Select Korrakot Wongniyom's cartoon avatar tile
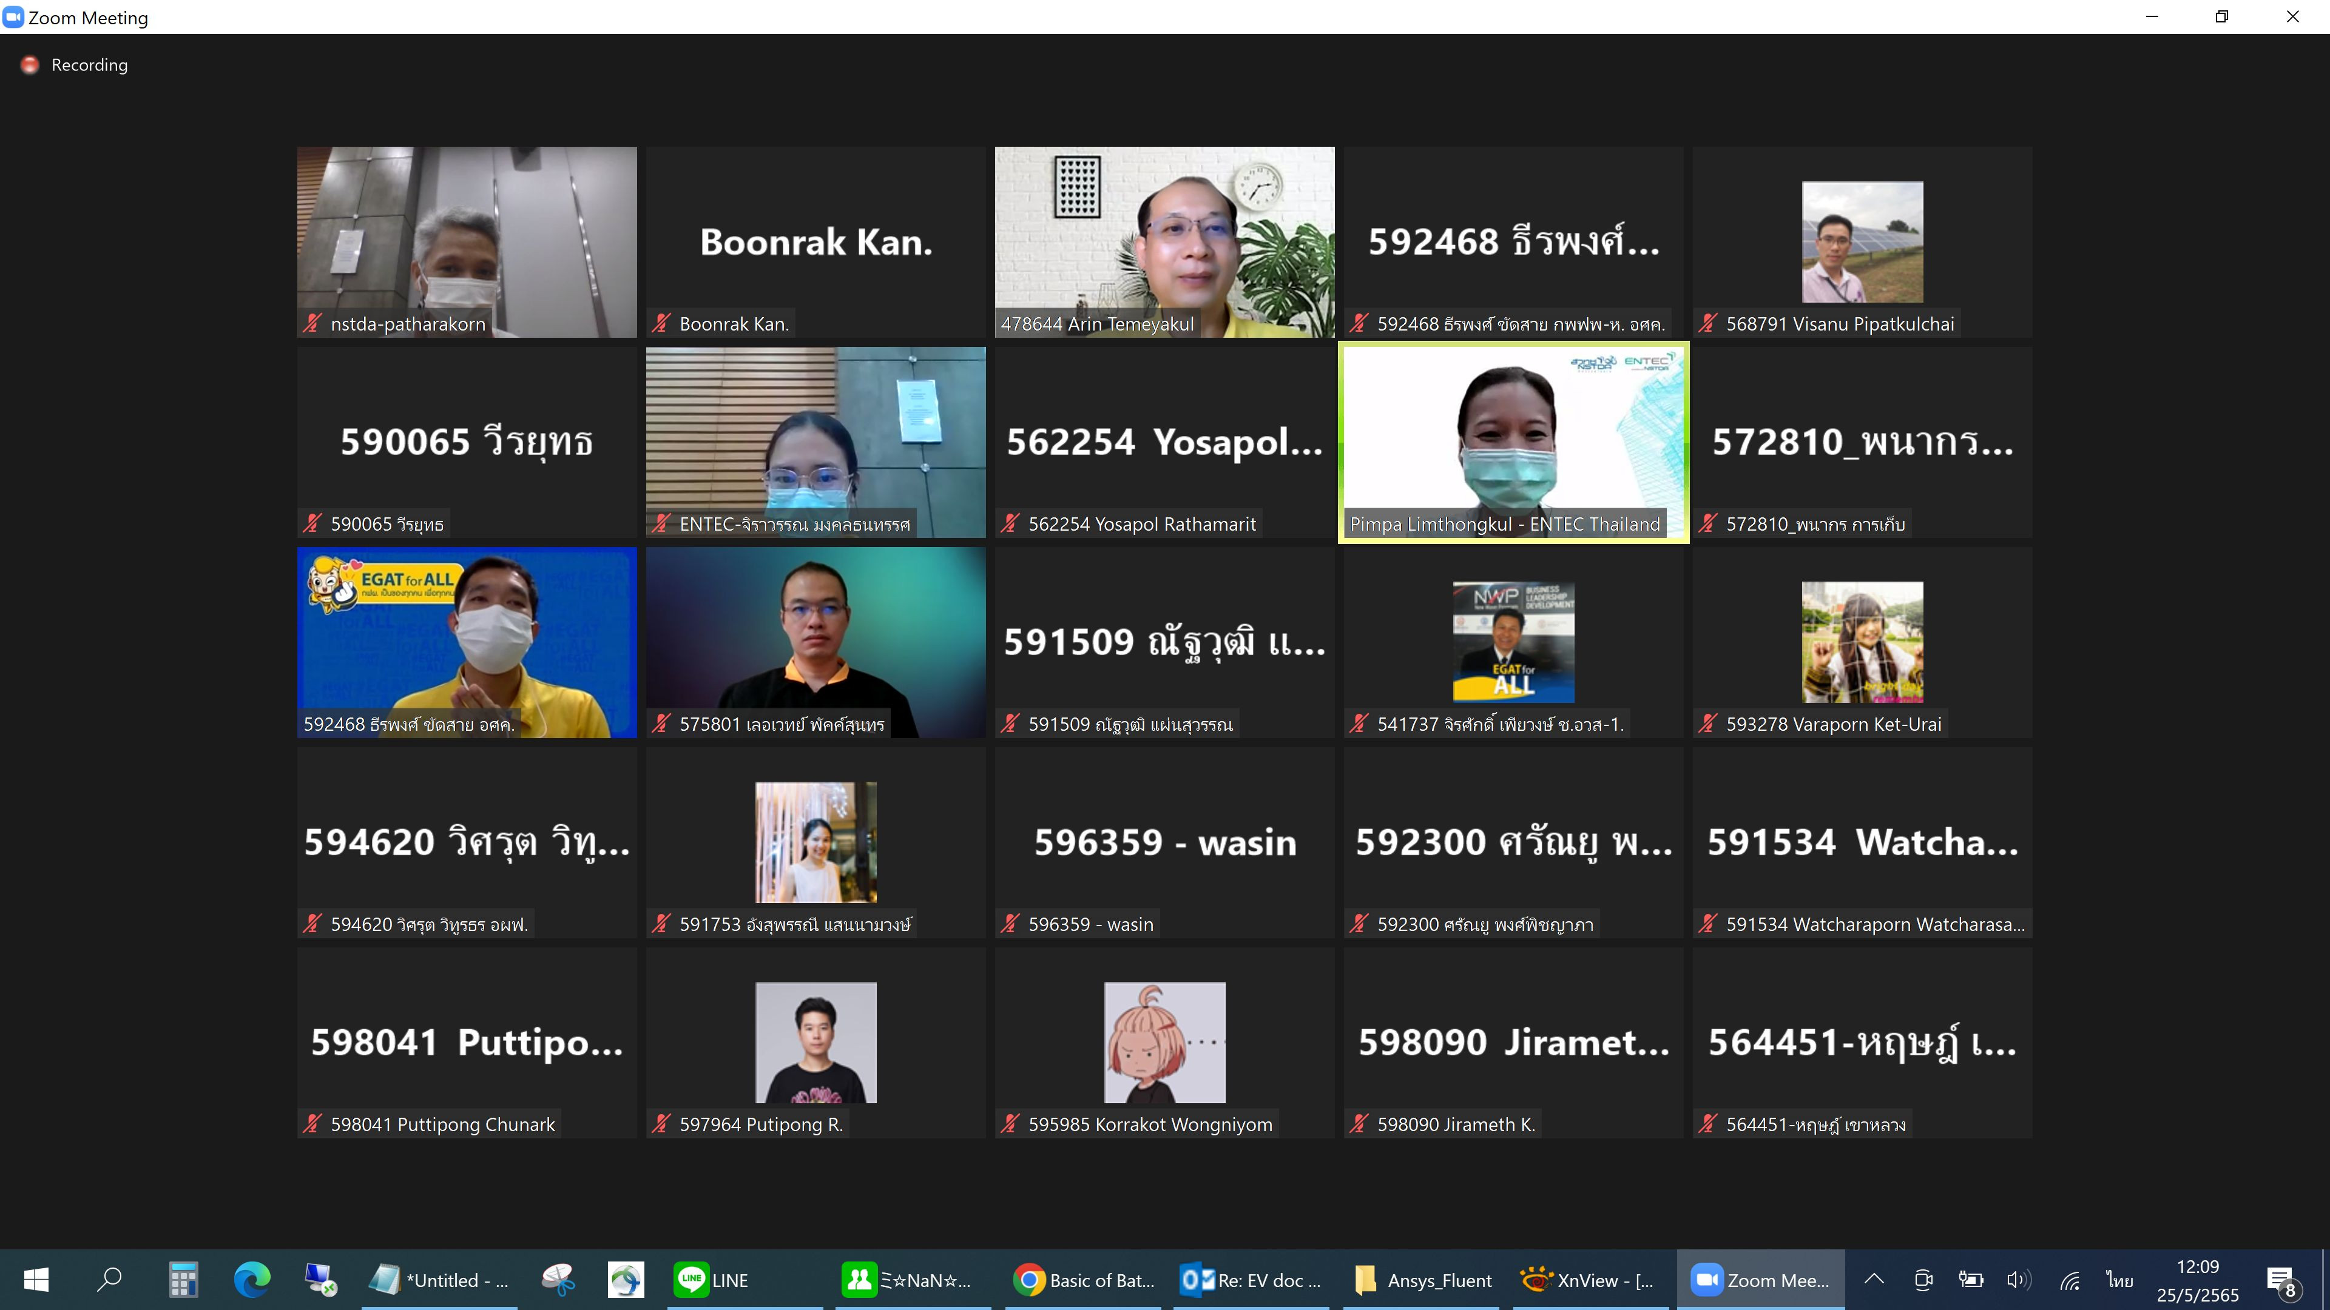 (x=1165, y=1043)
